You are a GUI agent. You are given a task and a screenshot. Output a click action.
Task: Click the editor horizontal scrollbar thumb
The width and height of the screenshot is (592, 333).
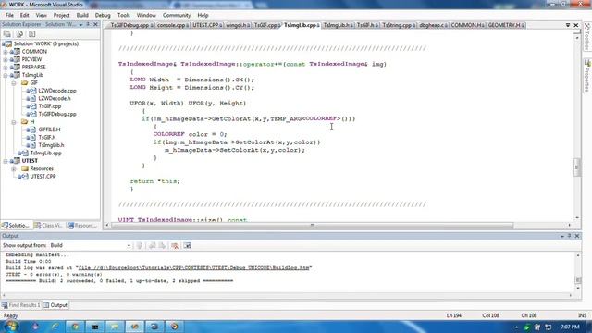tap(312, 225)
